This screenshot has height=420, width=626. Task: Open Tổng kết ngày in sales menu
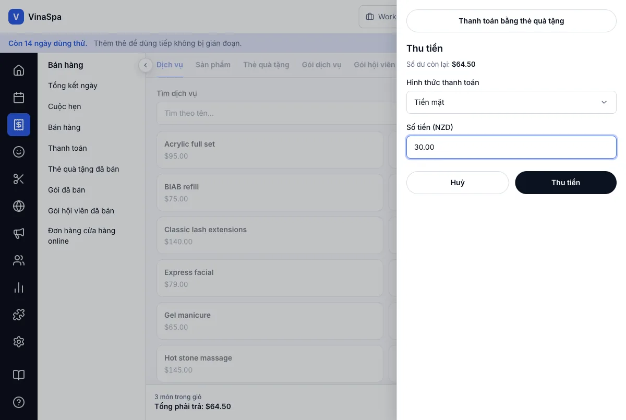(73, 86)
